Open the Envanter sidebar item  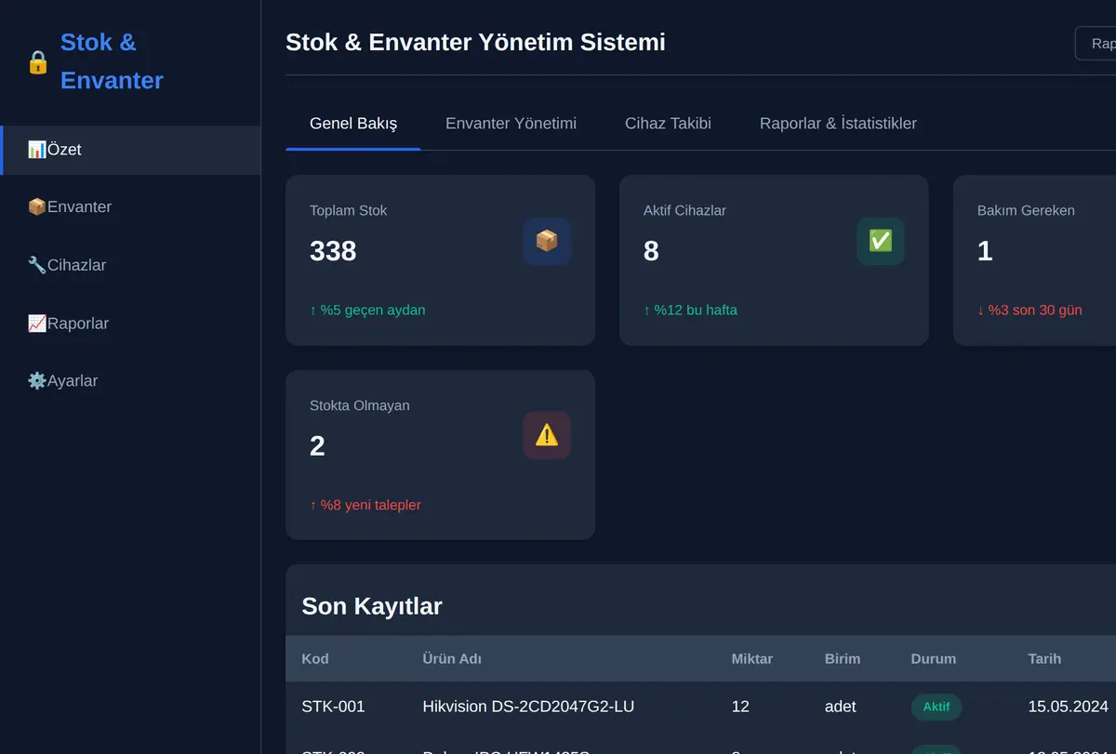click(130, 207)
